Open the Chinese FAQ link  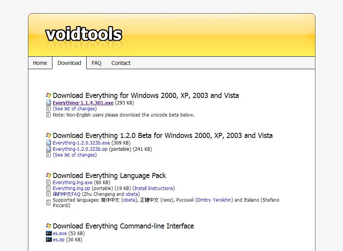tap(66, 194)
